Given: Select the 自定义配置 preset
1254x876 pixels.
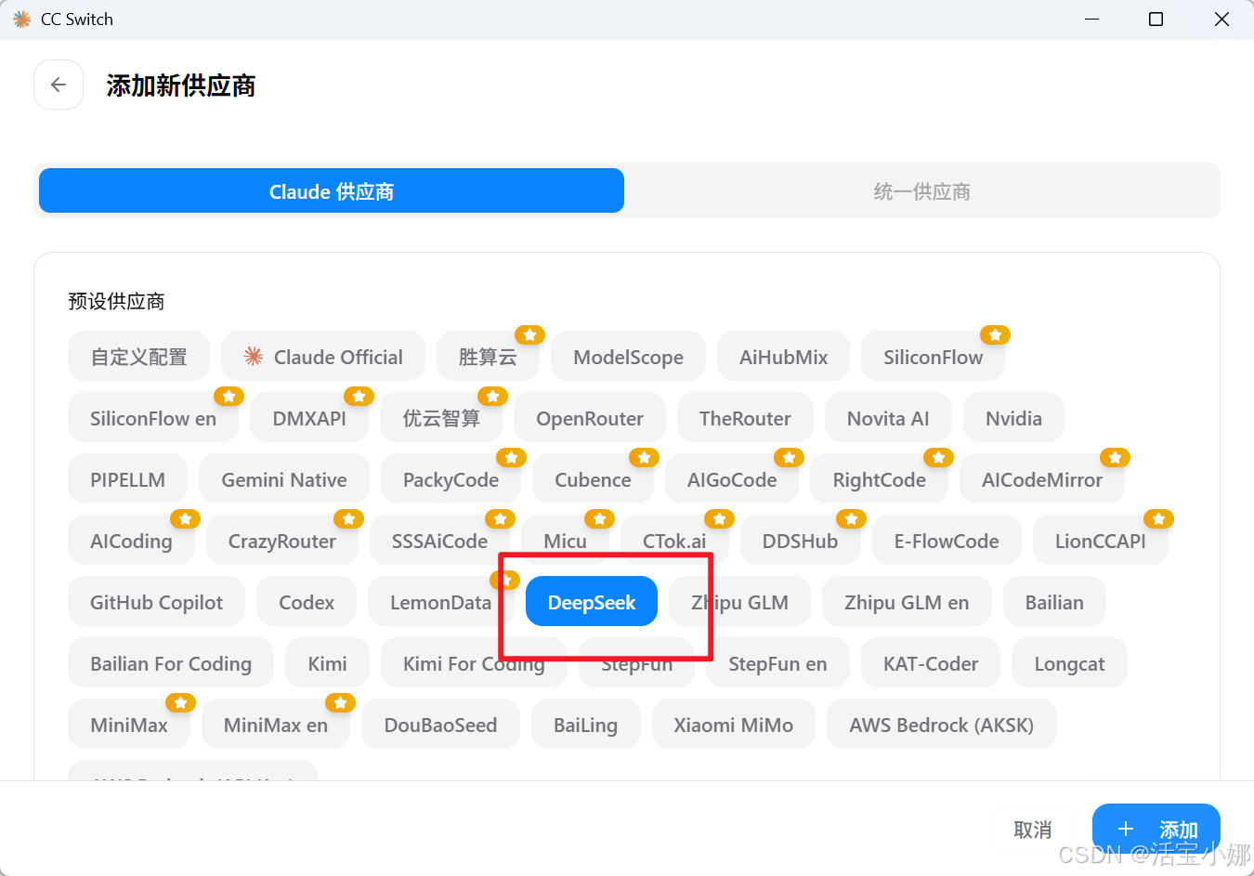Looking at the screenshot, I should coord(138,357).
